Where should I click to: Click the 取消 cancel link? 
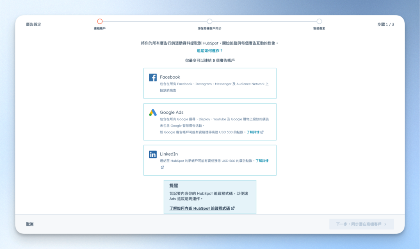[x=30, y=224]
